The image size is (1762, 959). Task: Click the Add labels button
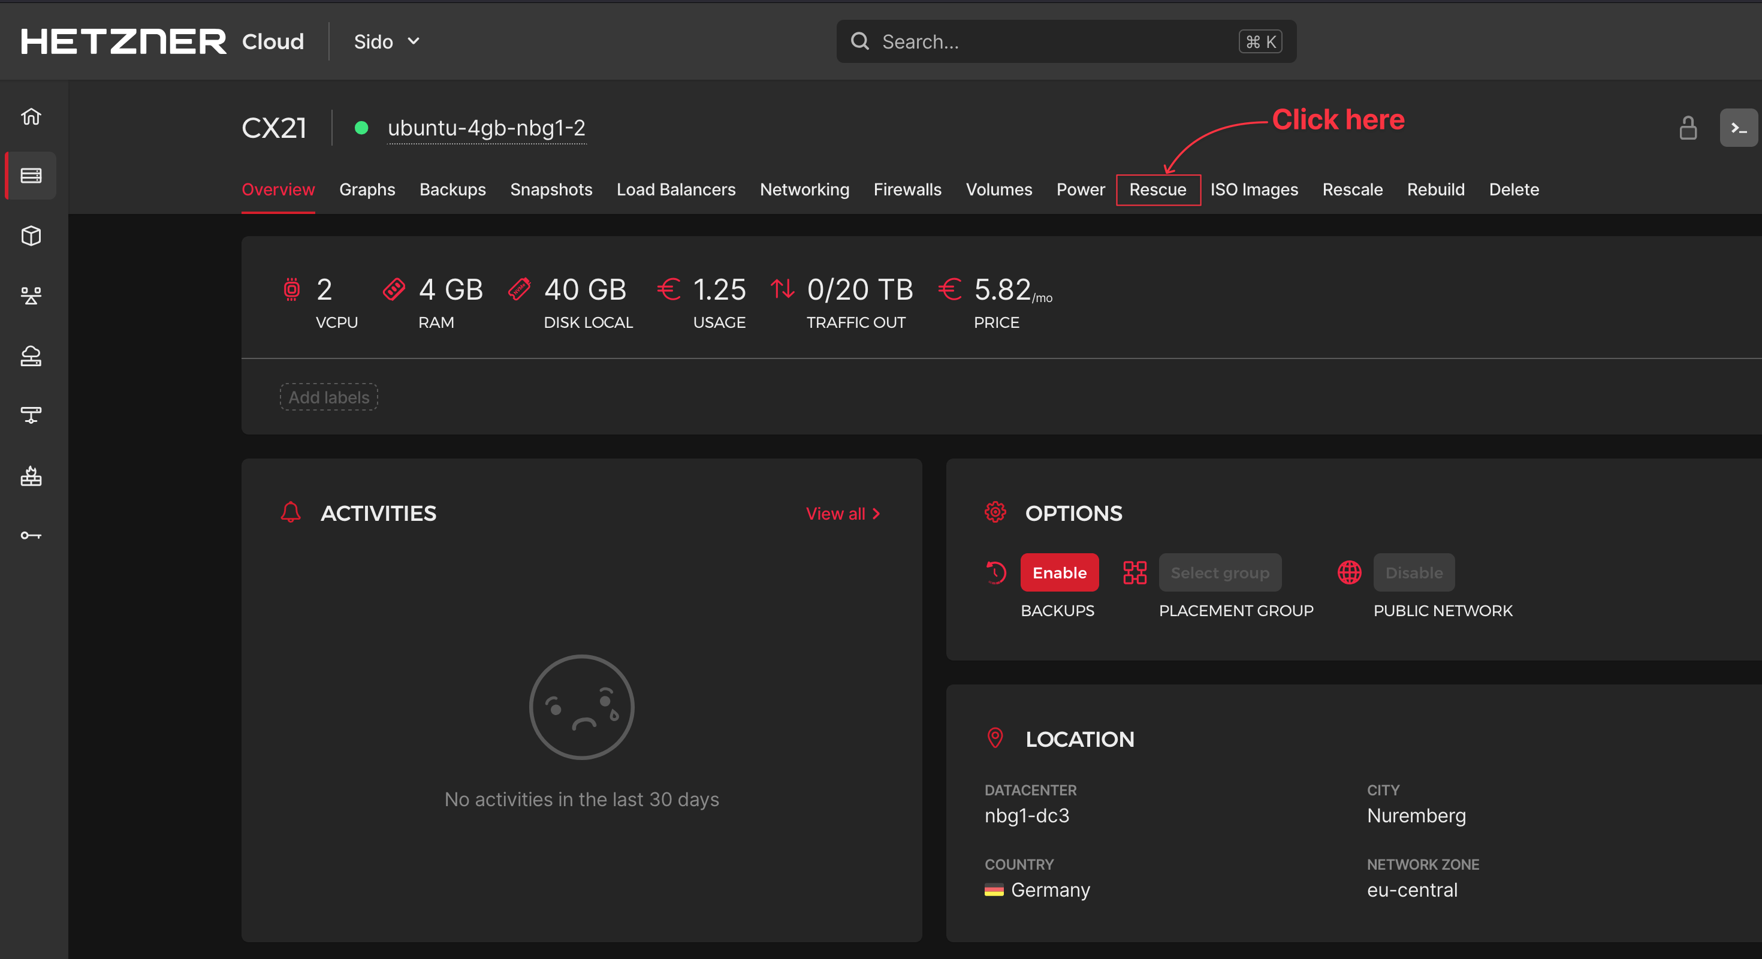tap(328, 397)
